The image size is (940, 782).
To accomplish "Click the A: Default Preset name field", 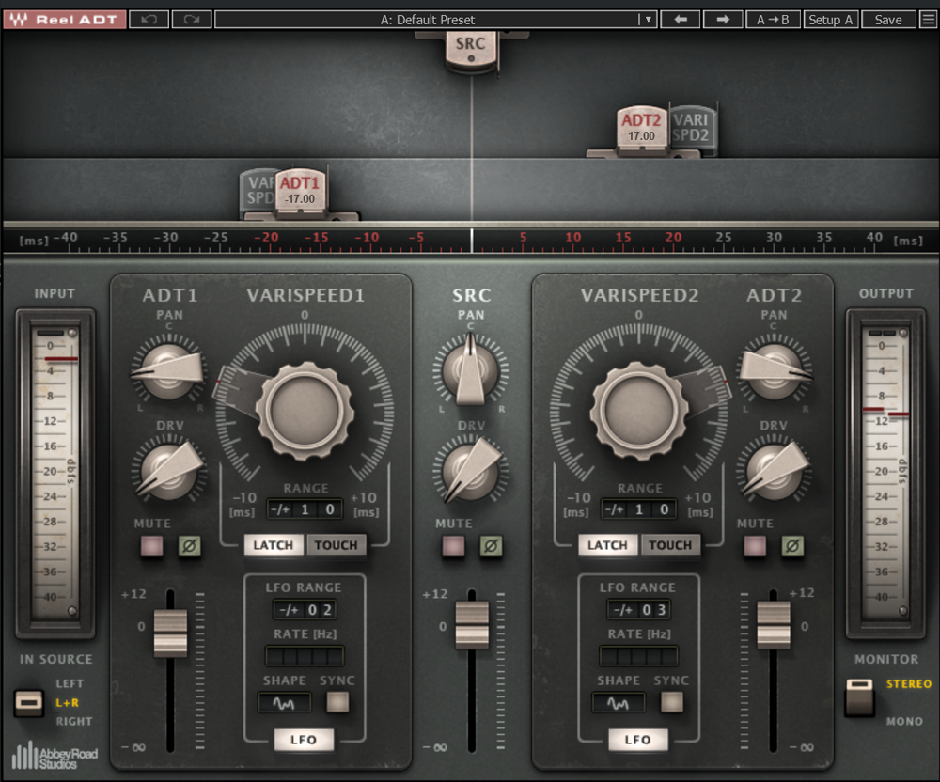I will click(x=427, y=19).
